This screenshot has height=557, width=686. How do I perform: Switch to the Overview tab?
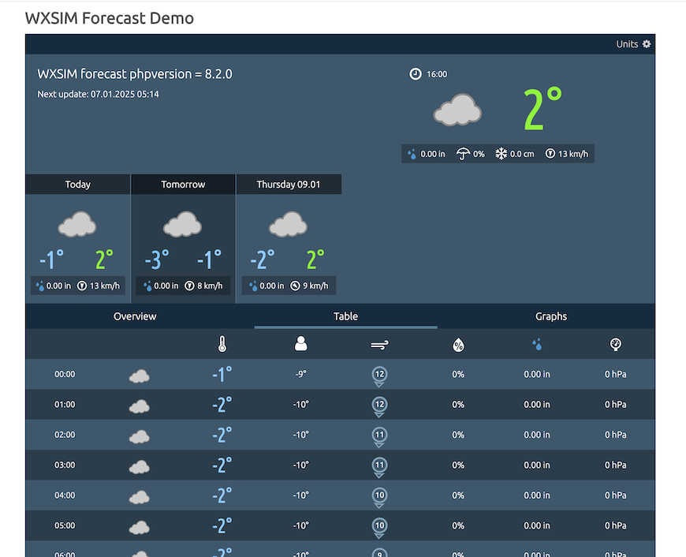[x=135, y=316]
